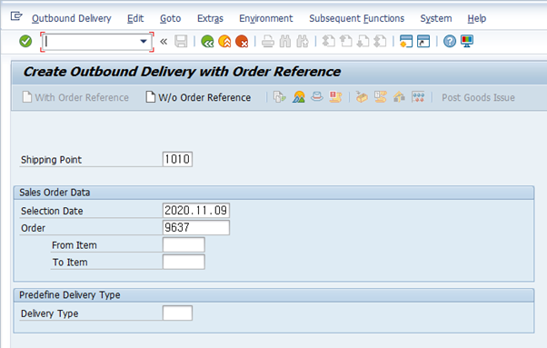The height and width of the screenshot is (348, 547).
Task: Click the mountain header icon in application toolbar
Action: pos(299,97)
